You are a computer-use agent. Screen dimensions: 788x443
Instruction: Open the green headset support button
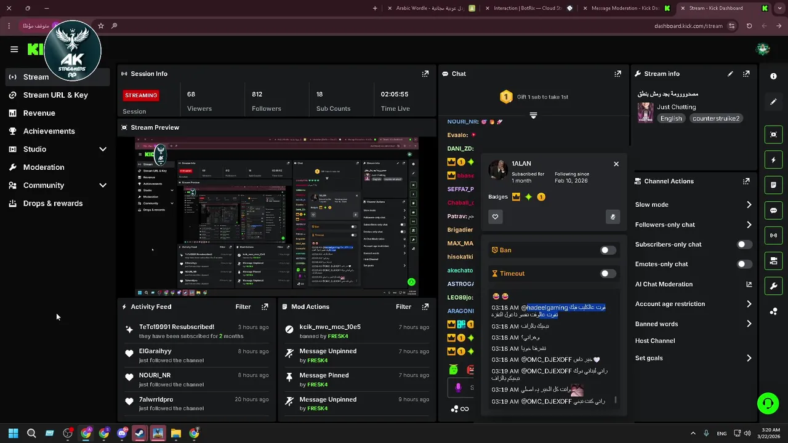pos(768,404)
